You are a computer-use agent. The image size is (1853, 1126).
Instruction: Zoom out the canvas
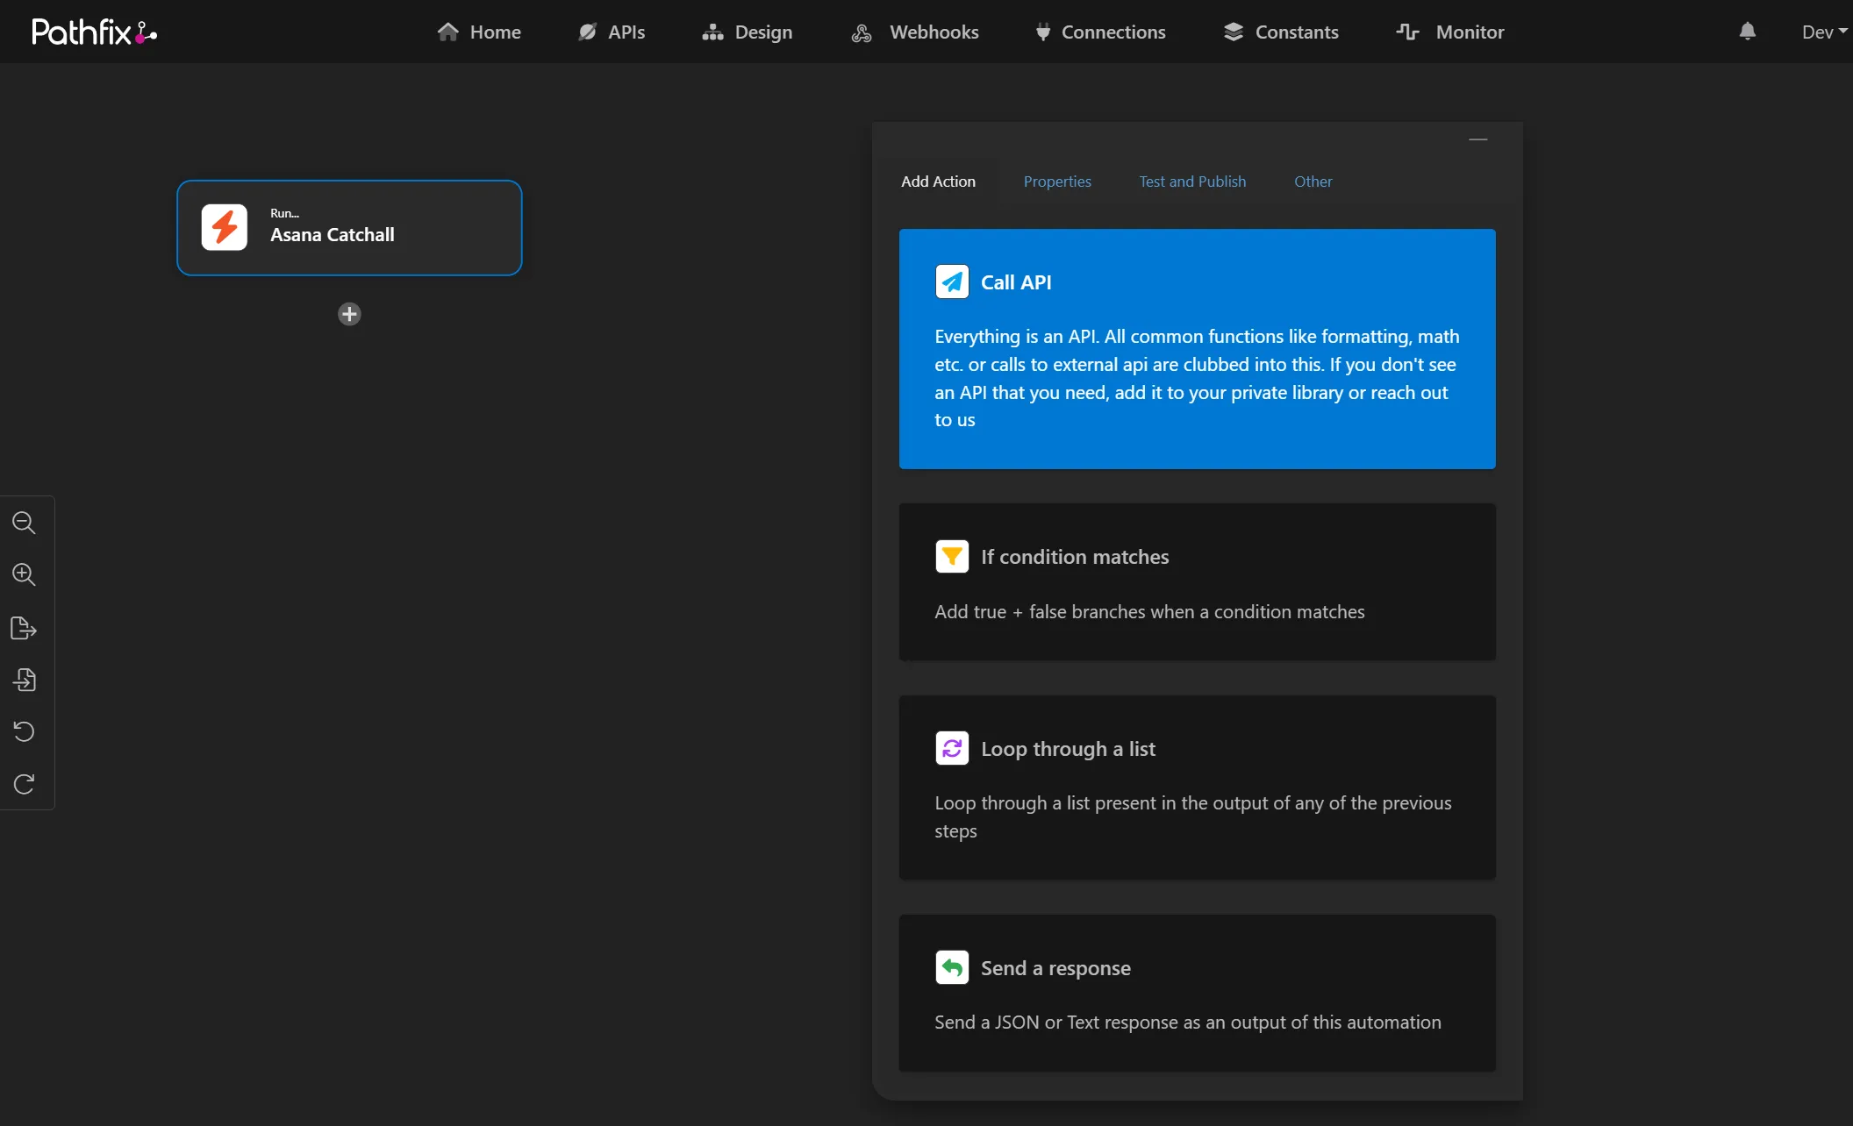24,523
